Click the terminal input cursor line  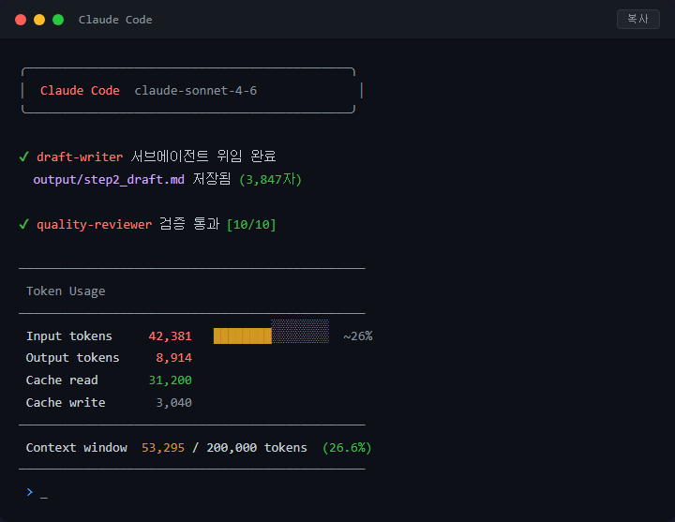[x=44, y=498]
